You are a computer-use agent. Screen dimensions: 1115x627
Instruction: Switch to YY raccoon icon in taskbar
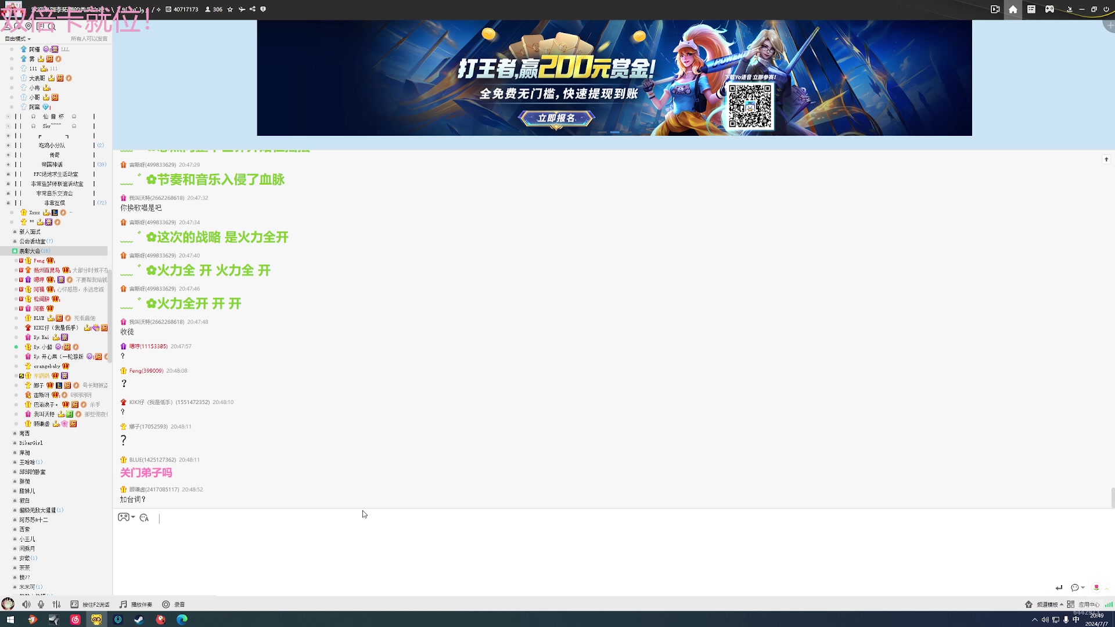coord(96,619)
